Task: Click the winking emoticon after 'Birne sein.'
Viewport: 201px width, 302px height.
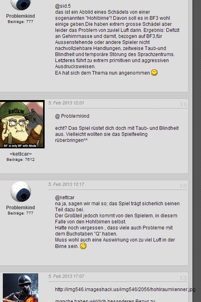Action: (x=83, y=246)
